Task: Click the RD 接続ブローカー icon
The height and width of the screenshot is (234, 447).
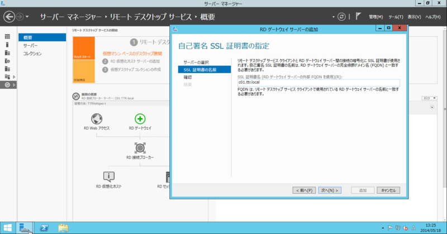Action: (140, 148)
